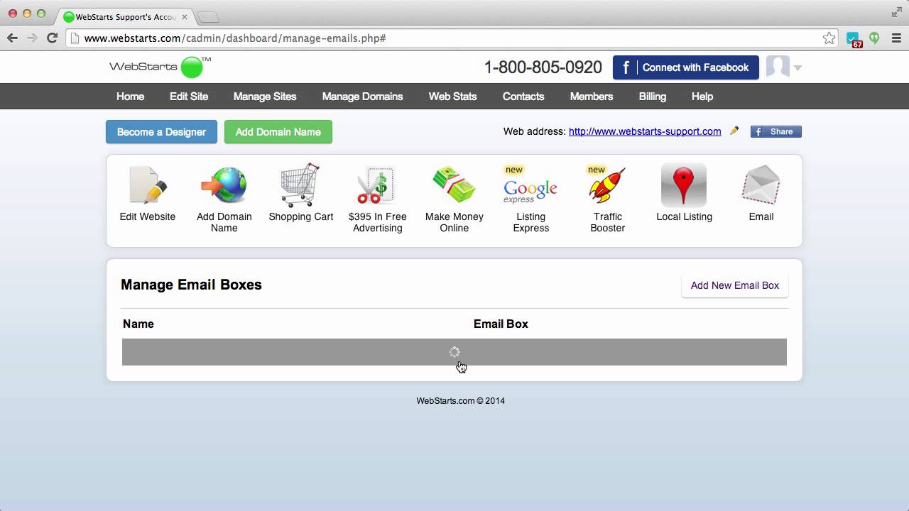Image resolution: width=909 pixels, height=511 pixels.
Task: Click Add New Email Box button
Action: pos(734,285)
